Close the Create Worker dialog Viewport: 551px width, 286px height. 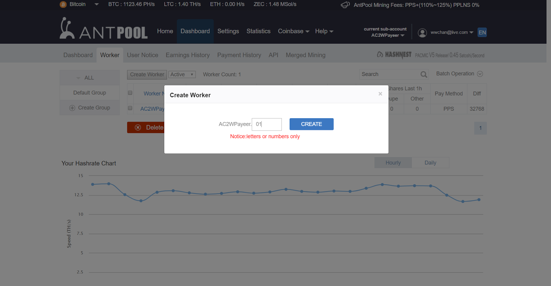point(380,94)
